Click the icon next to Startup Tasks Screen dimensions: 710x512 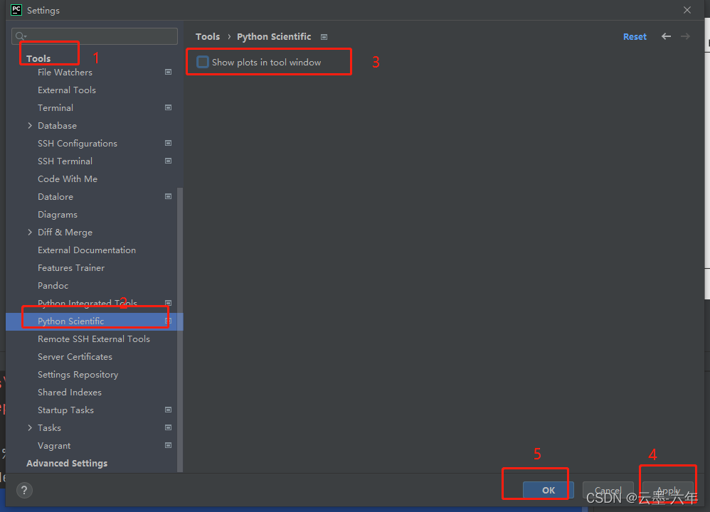click(168, 410)
